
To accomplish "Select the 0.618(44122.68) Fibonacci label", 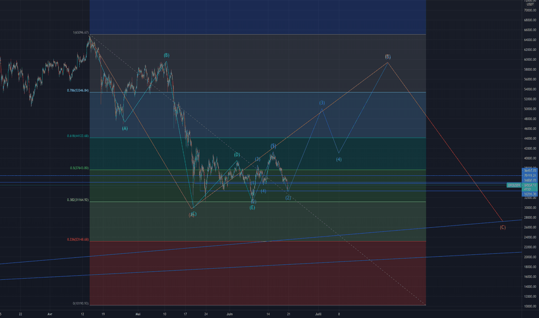I will 77,136.
